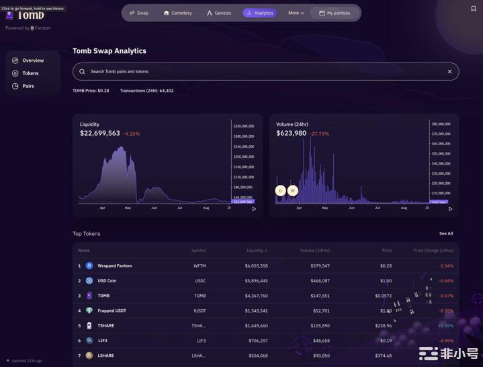
Task: Click the USD Coin token icon
Action: 89,280
